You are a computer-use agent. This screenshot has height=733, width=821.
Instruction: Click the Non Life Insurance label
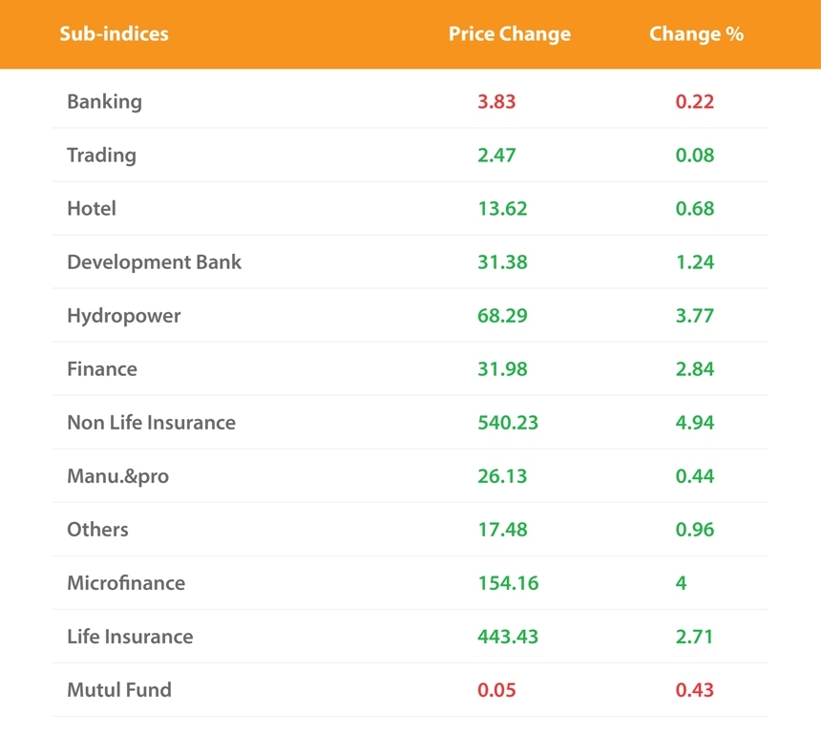151,423
